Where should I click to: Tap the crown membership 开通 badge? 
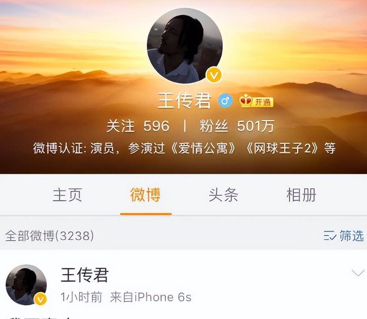tap(256, 101)
